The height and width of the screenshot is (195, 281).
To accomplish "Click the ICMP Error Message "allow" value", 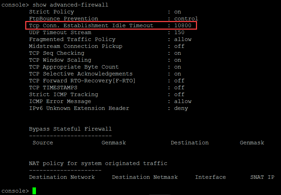I will click(183, 101).
